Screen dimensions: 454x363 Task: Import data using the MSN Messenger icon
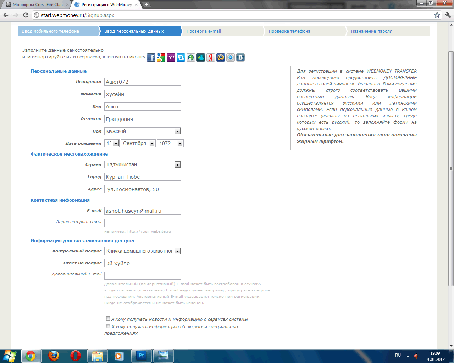[x=201, y=57]
